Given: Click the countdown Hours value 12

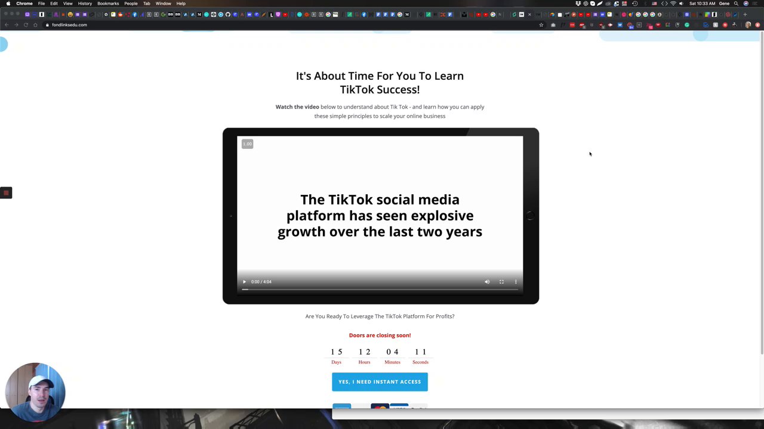Looking at the screenshot, I should point(365,352).
